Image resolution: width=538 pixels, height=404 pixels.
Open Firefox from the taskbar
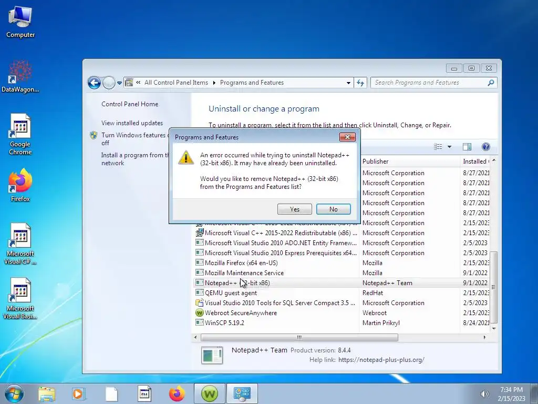(x=177, y=393)
